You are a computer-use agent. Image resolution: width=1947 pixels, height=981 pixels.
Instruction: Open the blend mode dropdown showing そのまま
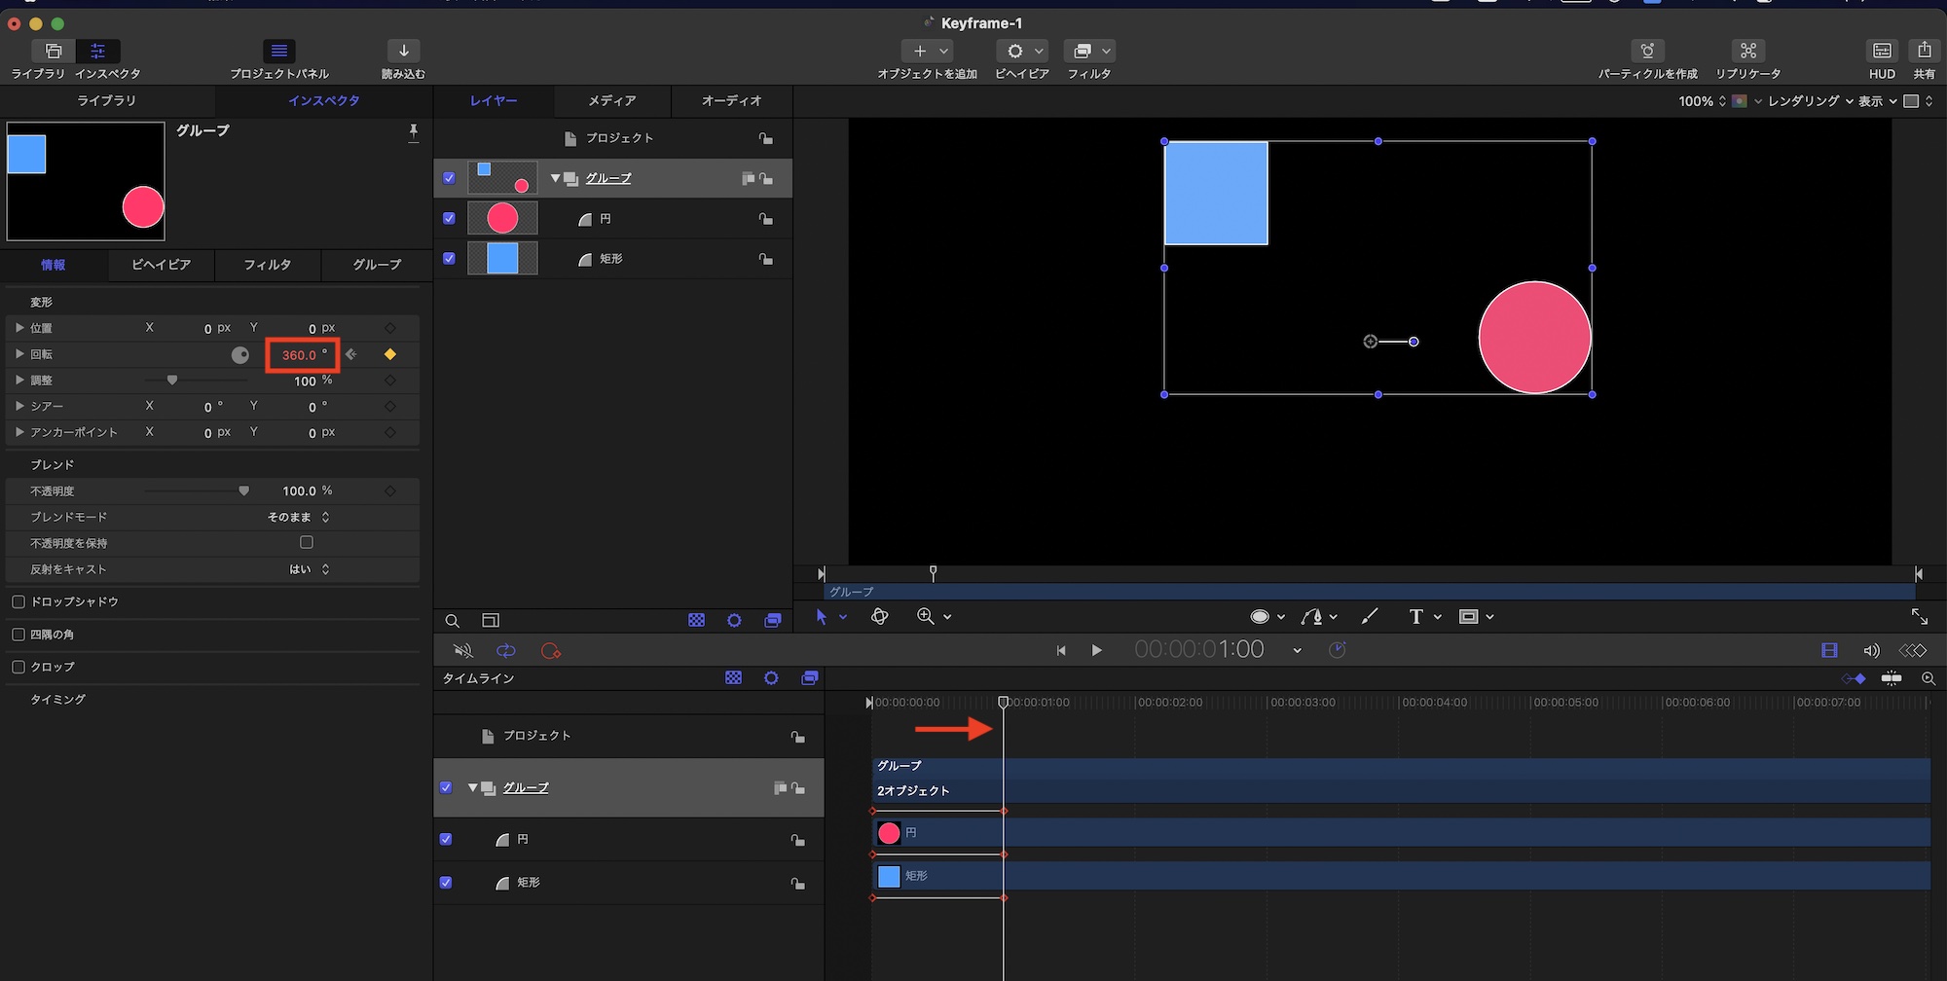coord(299,517)
